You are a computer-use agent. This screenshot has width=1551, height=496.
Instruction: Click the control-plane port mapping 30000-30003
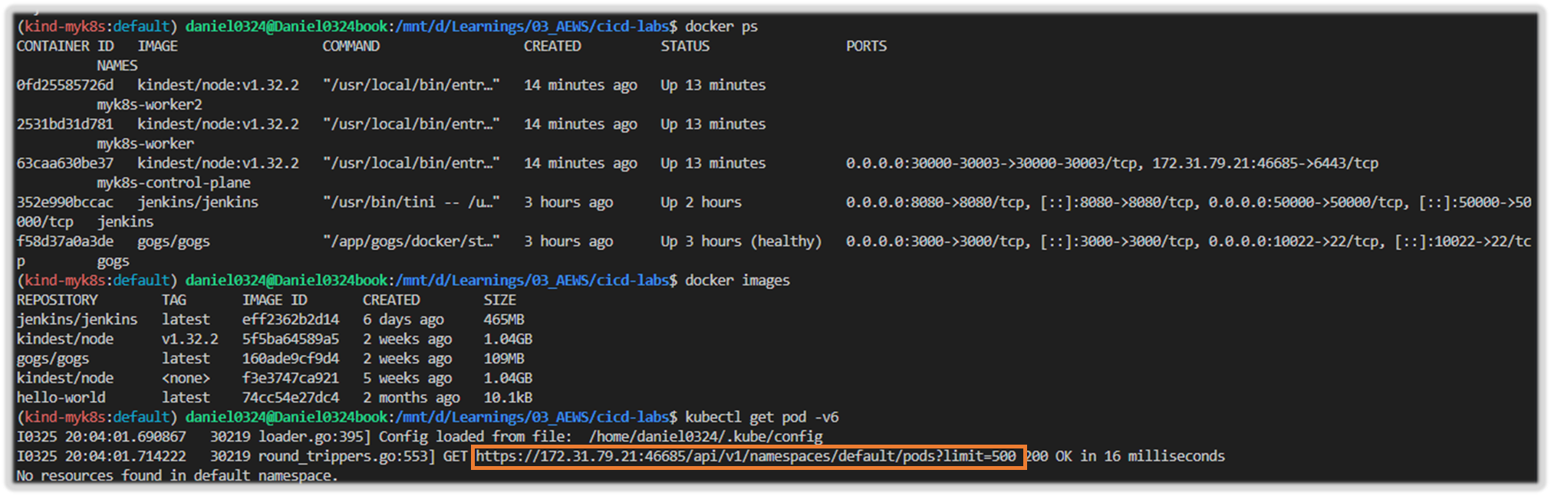pos(993,163)
